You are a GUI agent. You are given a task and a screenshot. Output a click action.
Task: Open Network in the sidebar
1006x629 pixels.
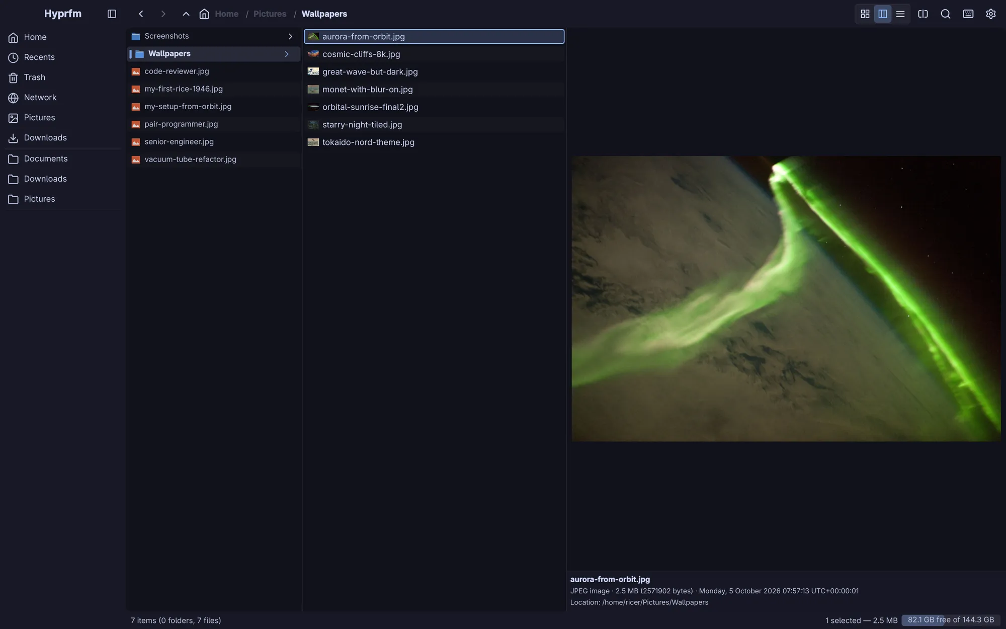[x=63, y=98]
